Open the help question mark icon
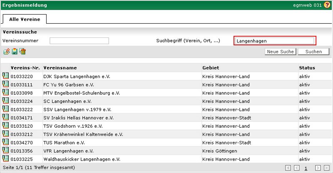The image size is (333, 173). pos(327,5)
